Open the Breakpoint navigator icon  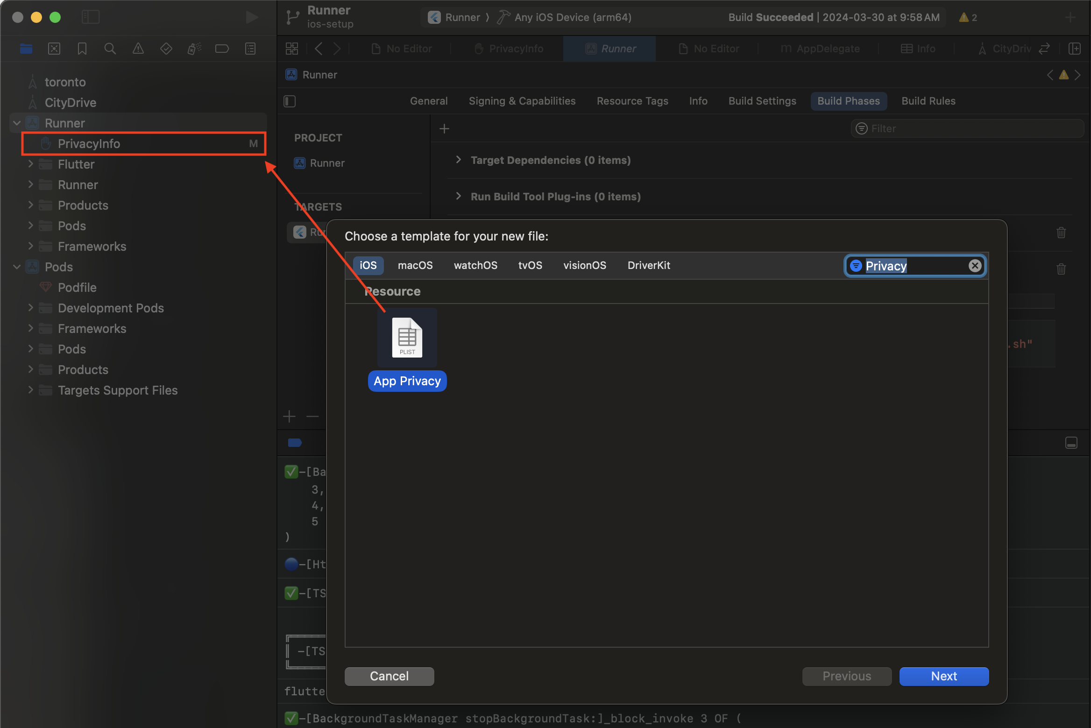click(x=222, y=49)
